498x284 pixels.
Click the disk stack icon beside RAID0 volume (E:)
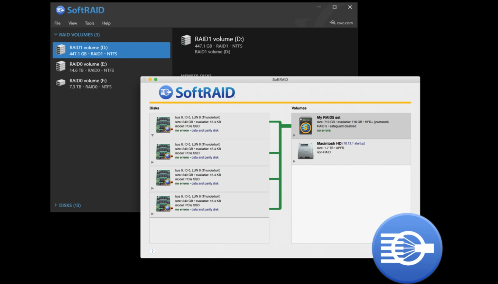(x=61, y=66)
